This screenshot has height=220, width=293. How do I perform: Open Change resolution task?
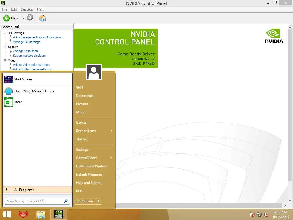[x=25, y=51]
